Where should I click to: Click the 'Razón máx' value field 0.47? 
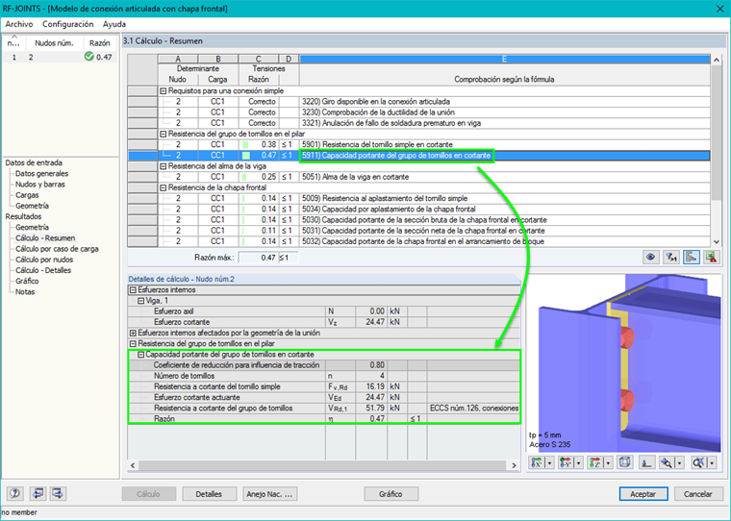pos(258,258)
